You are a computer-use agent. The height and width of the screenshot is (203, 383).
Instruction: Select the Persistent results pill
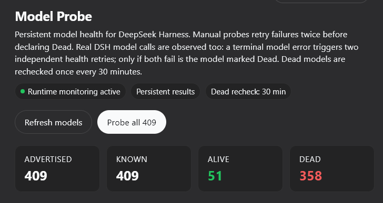tap(165, 91)
